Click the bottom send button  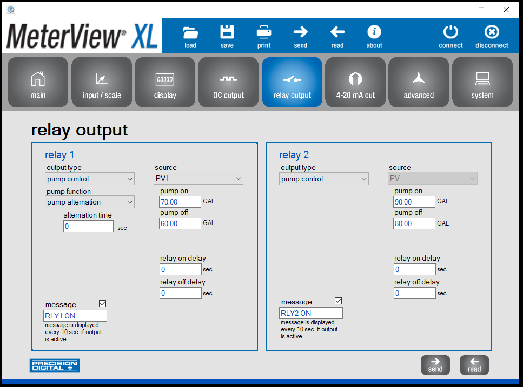[435, 365]
